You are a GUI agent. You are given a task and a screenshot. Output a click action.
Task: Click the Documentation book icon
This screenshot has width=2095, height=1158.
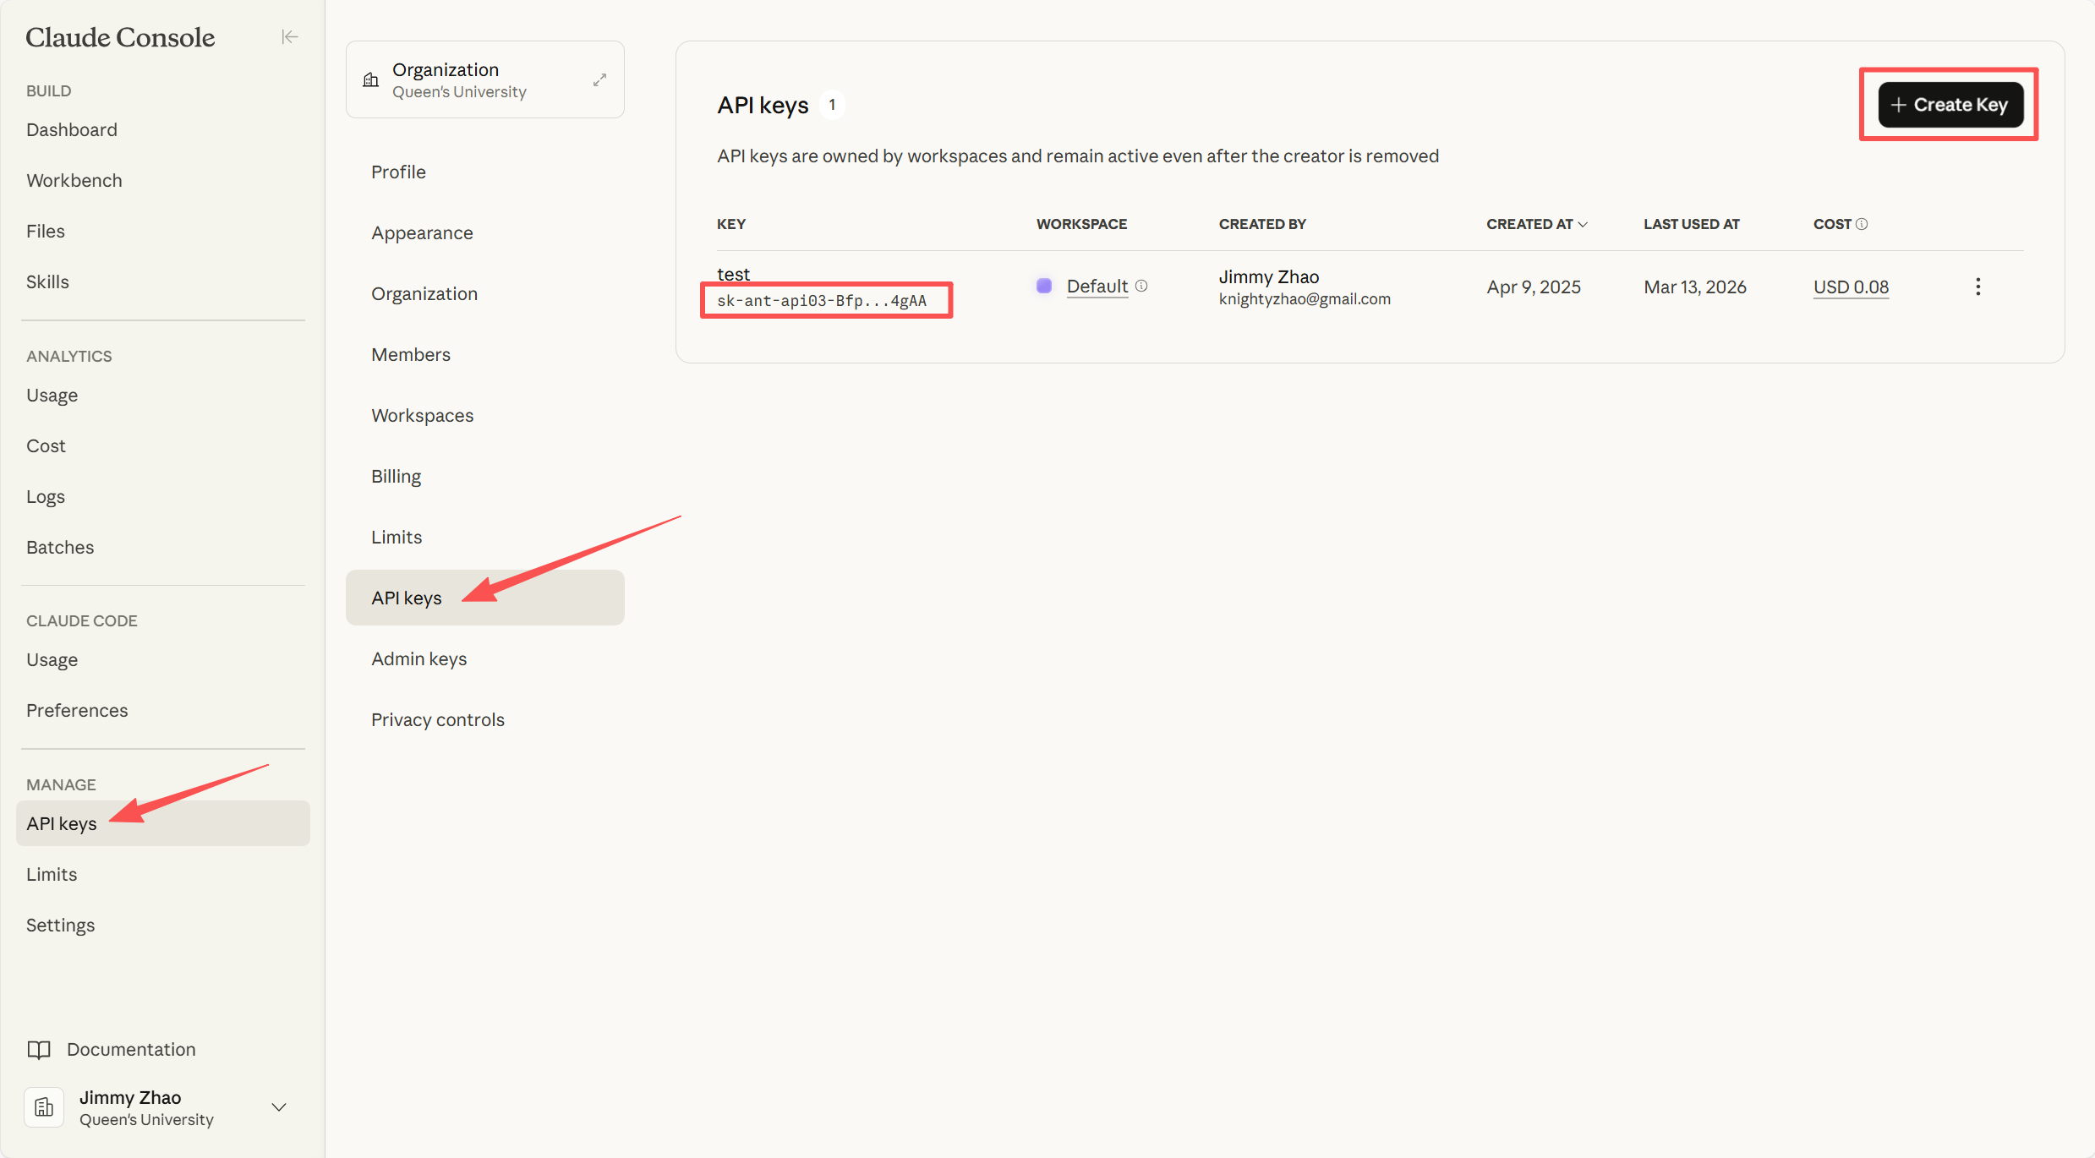(40, 1049)
